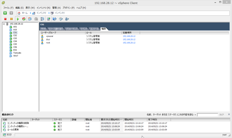This screenshot has height=138, width=232.
Task: Click the ユーザー/グループ column header
Action: pos(63,33)
